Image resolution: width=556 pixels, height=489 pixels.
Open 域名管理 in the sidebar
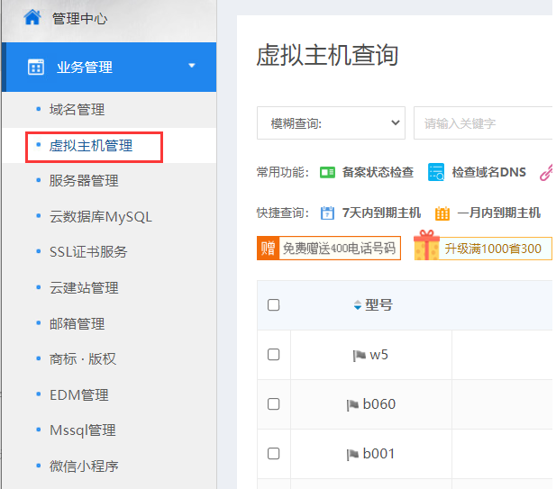77,110
